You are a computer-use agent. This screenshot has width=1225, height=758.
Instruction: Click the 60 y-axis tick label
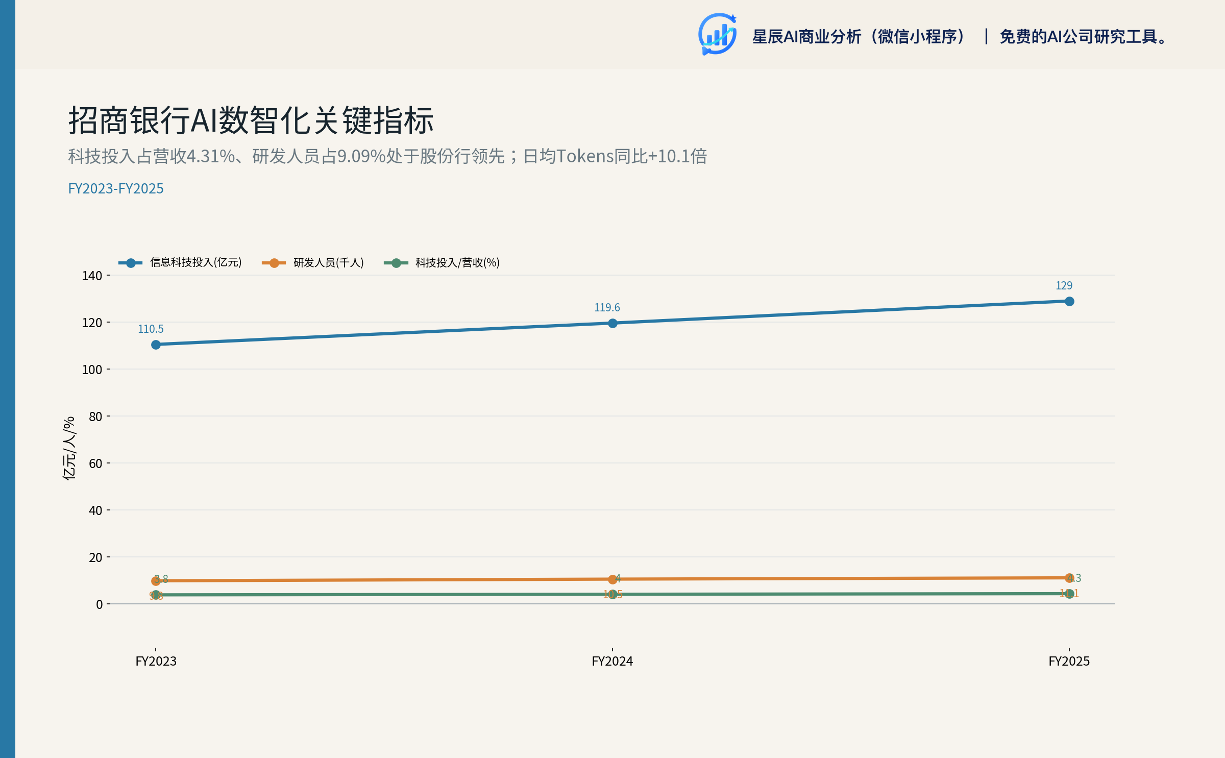coord(95,463)
